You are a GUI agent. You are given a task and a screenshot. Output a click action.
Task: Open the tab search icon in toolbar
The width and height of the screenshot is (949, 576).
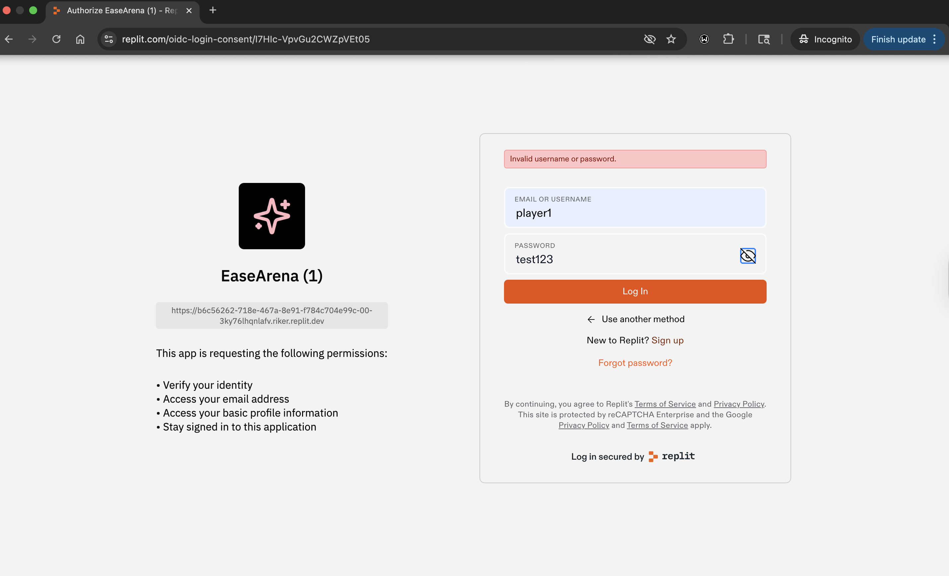764,39
